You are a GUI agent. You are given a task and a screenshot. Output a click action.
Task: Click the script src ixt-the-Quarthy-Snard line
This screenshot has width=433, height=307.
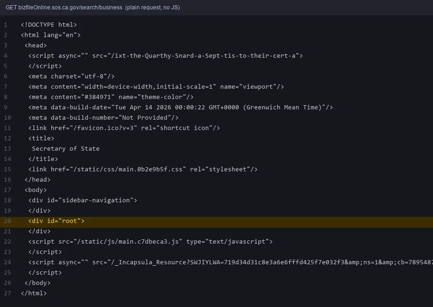click(x=165, y=55)
